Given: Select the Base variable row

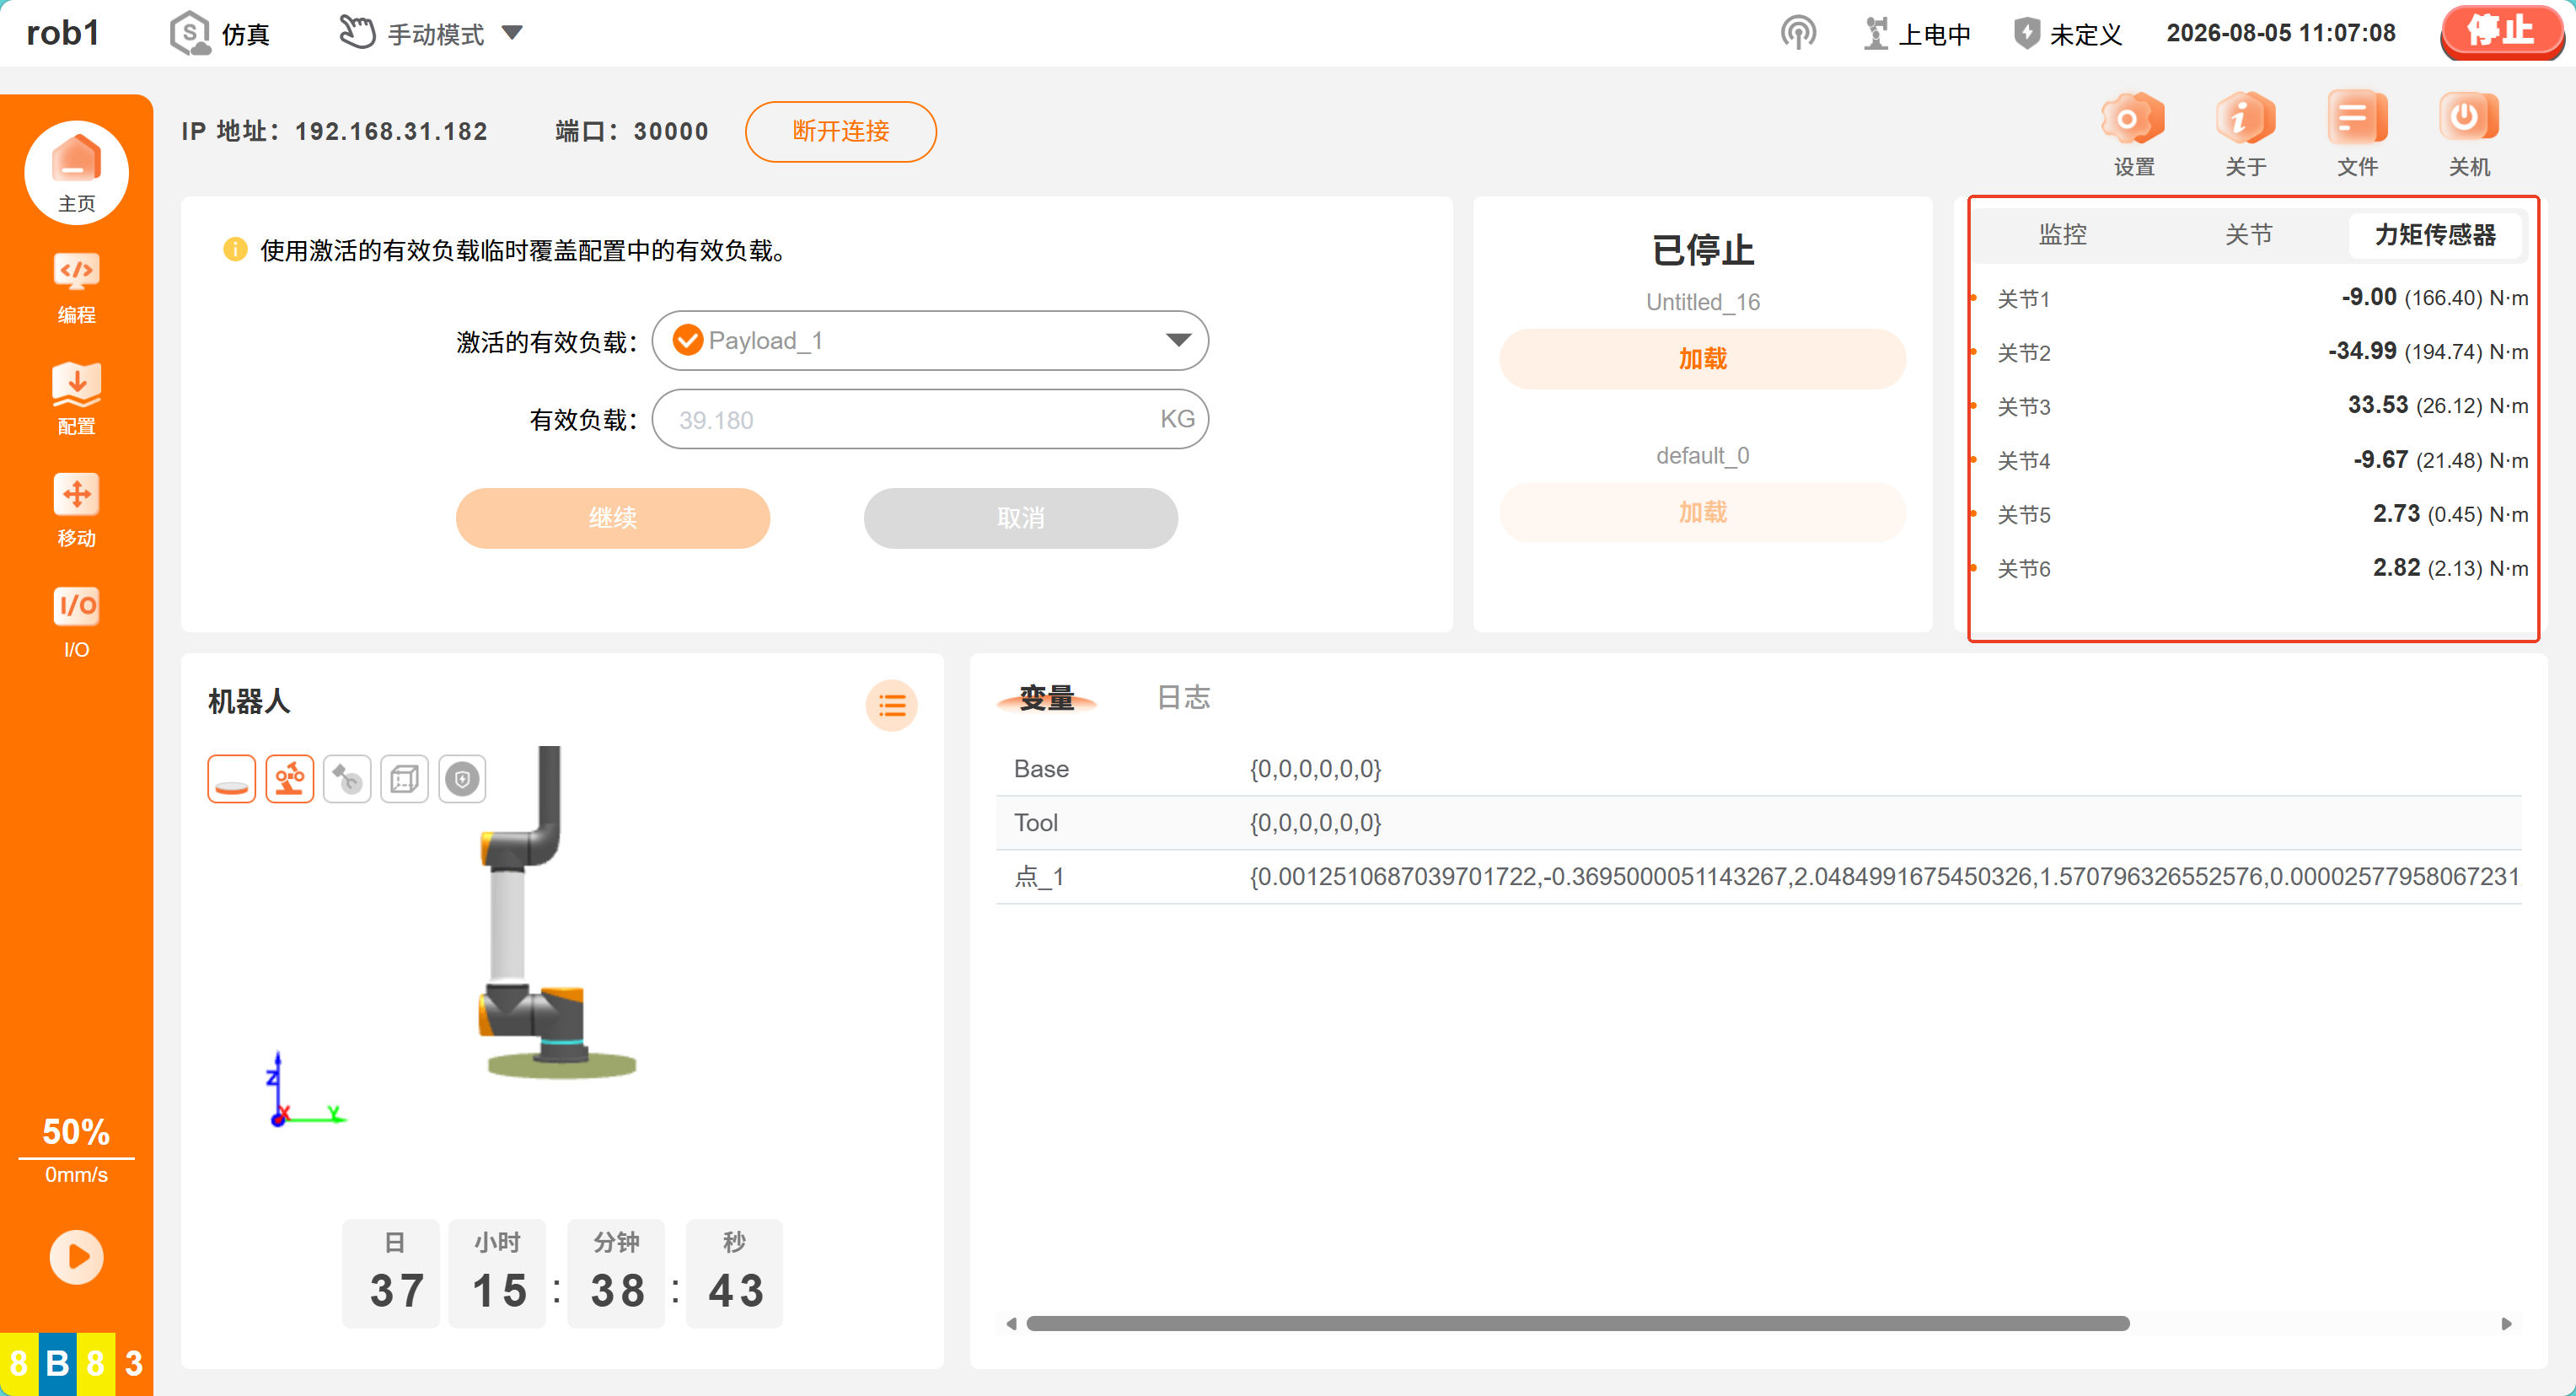Looking at the screenshot, I should [x=1759, y=769].
